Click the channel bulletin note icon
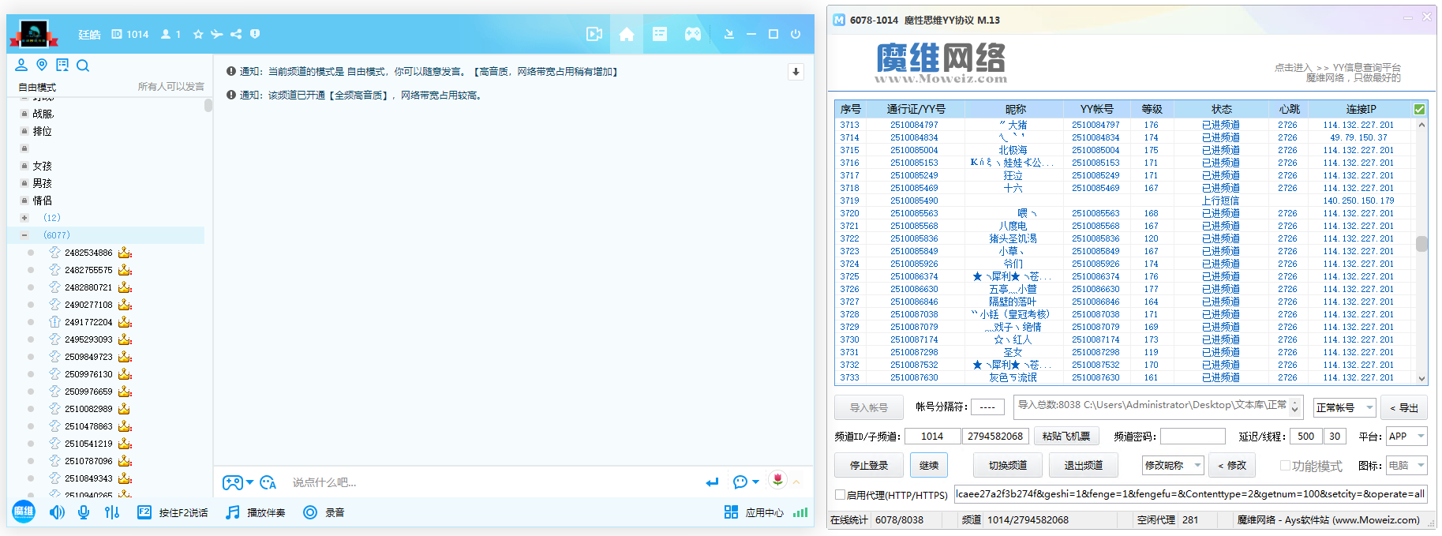1442x536 pixels. pyautogui.click(x=62, y=65)
